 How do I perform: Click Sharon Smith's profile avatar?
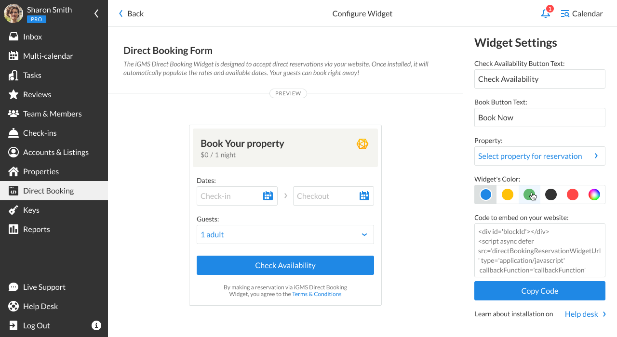pyautogui.click(x=13, y=13)
